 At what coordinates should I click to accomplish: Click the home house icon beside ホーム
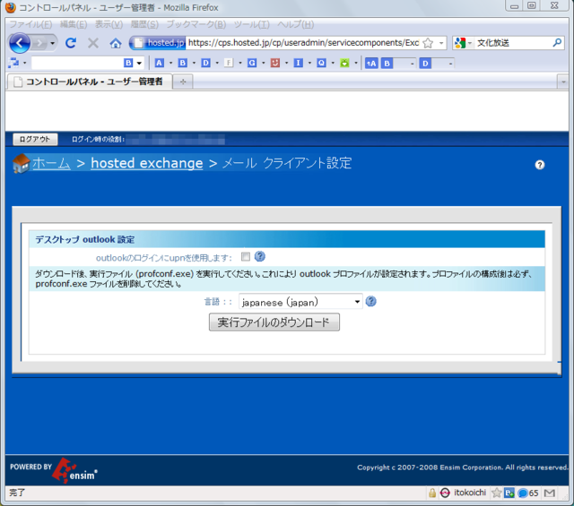click(x=21, y=163)
